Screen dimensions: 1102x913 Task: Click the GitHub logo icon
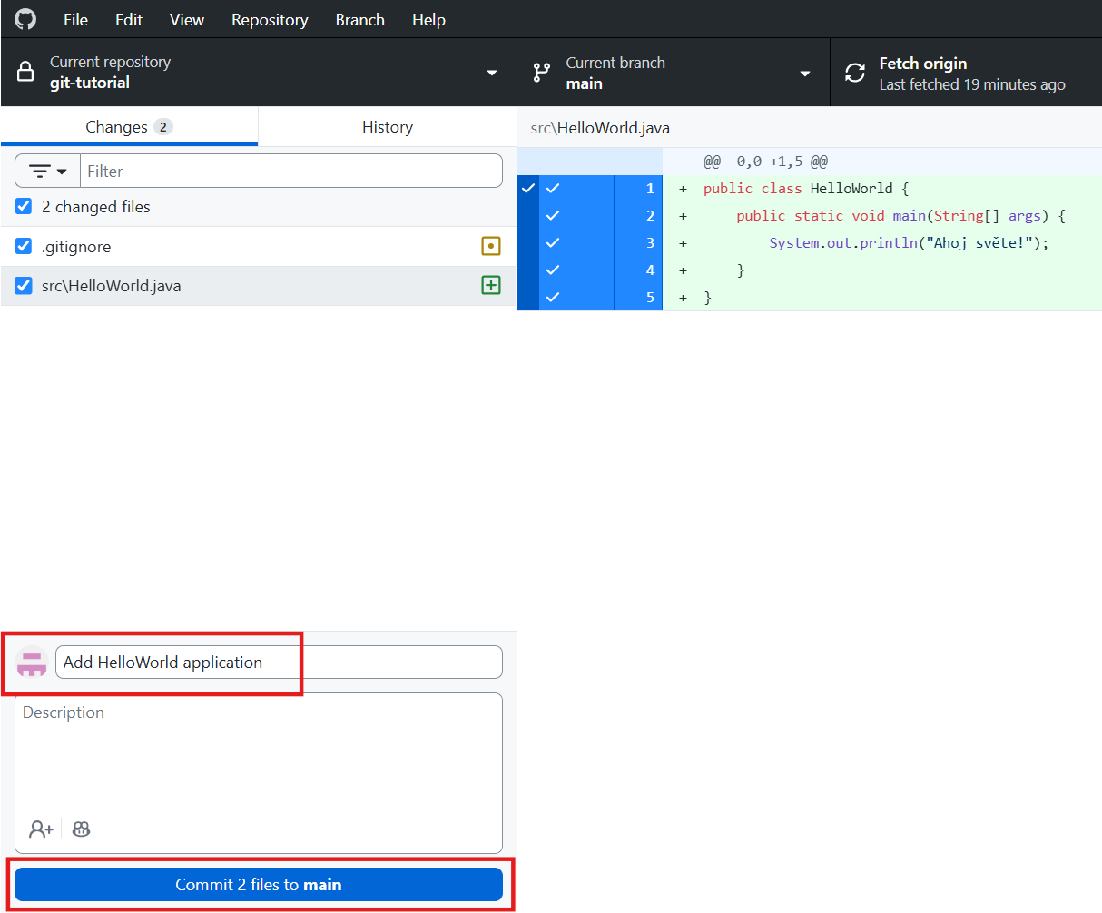pyautogui.click(x=25, y=19)
